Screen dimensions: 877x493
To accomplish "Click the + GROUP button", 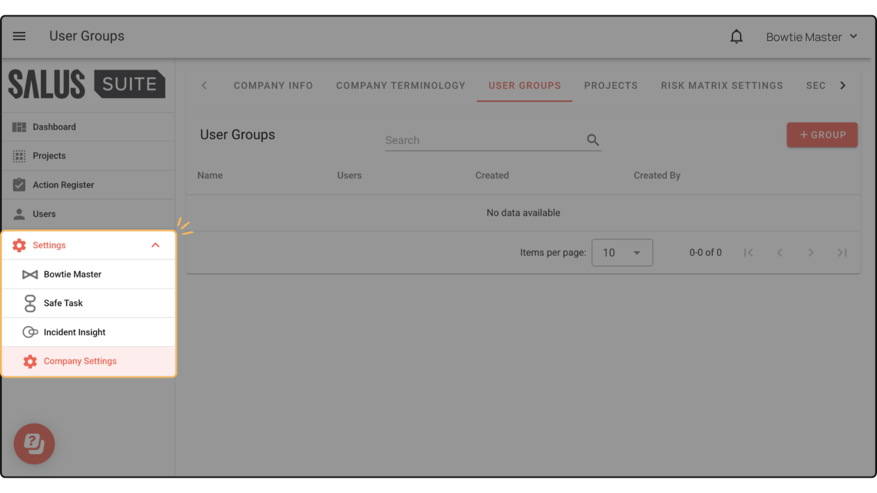I will (822, 135).
